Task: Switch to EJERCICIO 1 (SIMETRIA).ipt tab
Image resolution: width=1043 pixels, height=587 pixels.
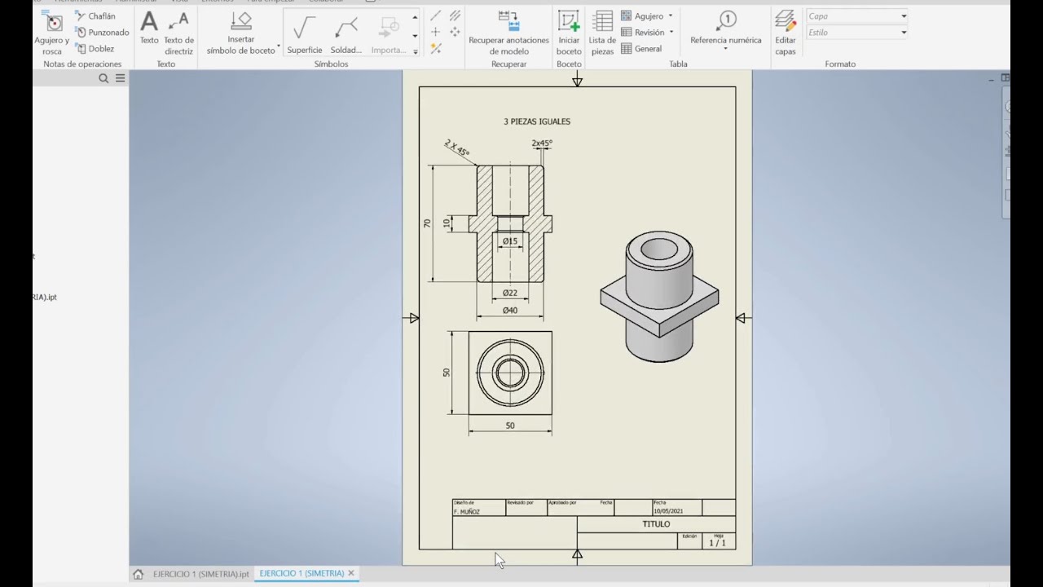Action: tap(200, 574)
